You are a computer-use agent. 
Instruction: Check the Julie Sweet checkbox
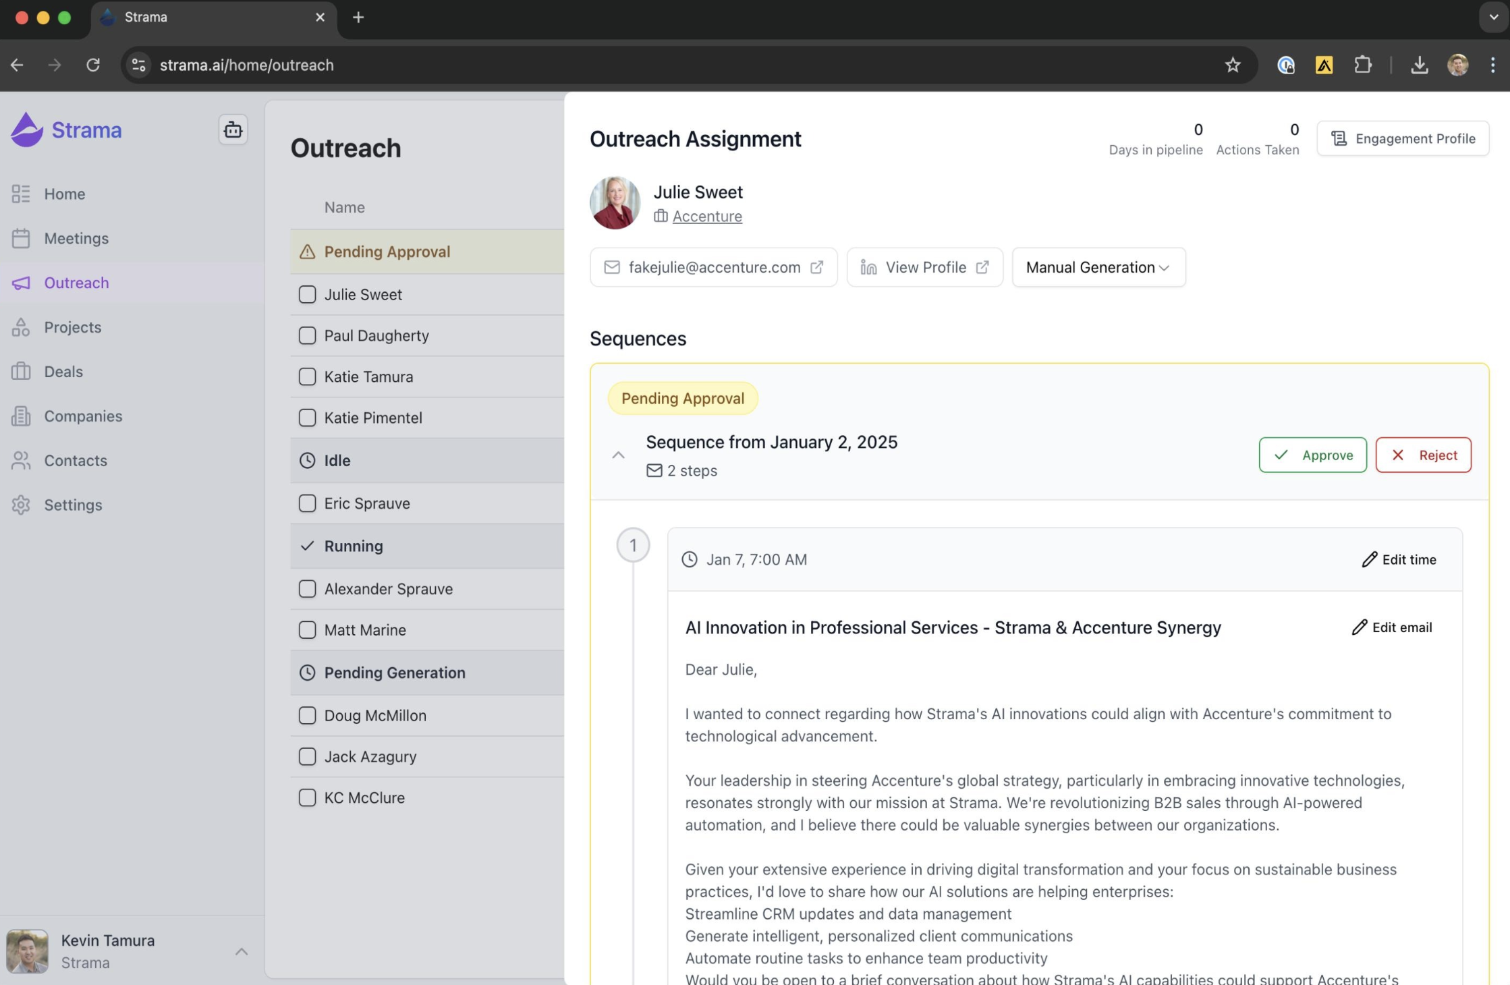click(x=307, y=294)
